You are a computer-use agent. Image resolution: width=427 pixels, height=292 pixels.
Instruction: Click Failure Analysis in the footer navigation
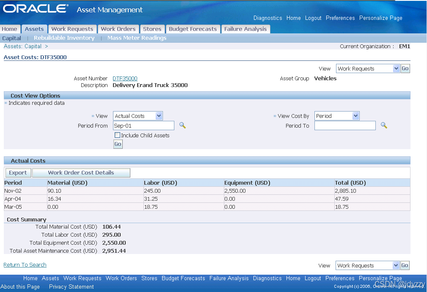(229, 278)
